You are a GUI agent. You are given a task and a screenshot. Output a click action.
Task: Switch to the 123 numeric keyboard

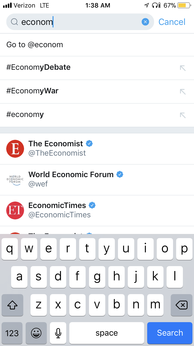click(x=12, y=333)
